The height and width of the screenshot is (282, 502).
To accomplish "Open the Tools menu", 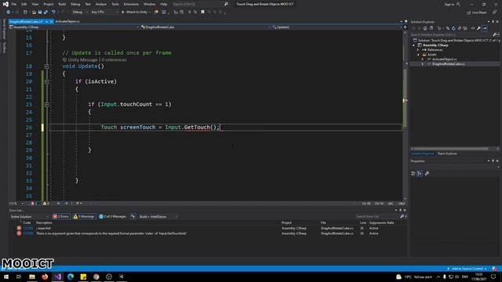I will pyautogui.click(x=115, y=4).
